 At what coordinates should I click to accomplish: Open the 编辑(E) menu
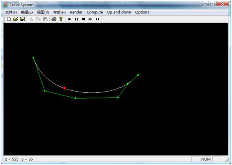27,12
